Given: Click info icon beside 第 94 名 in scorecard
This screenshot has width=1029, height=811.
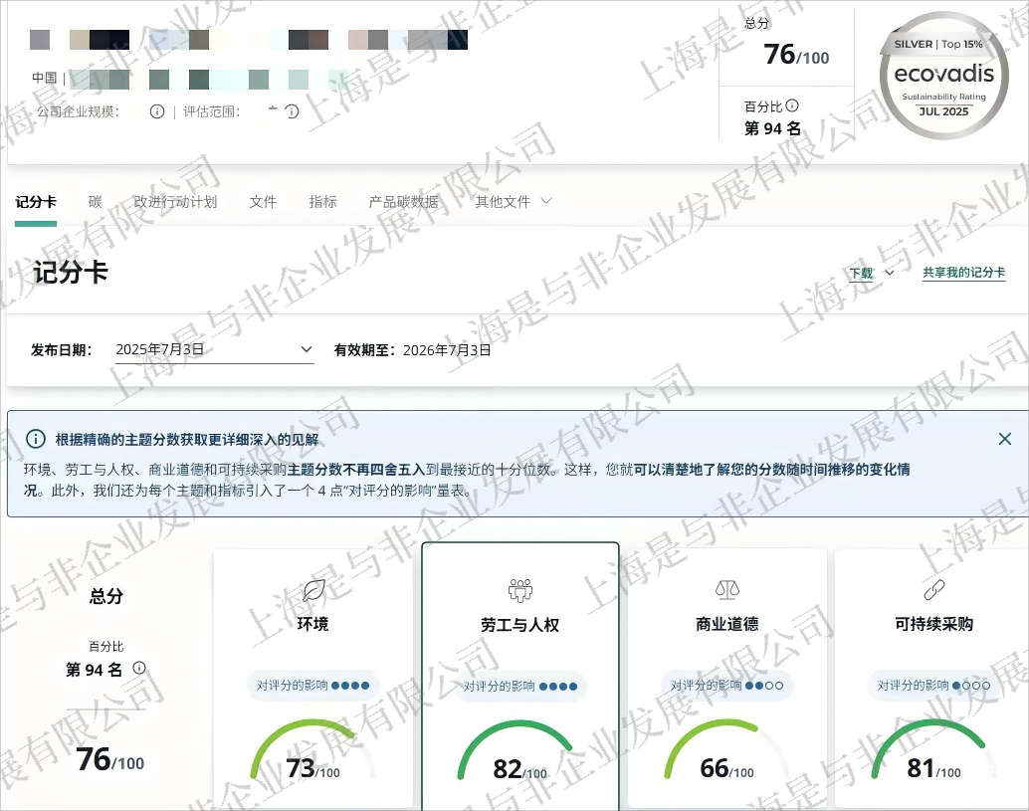Looking at the screenshot, I should [x=139, y=668].
